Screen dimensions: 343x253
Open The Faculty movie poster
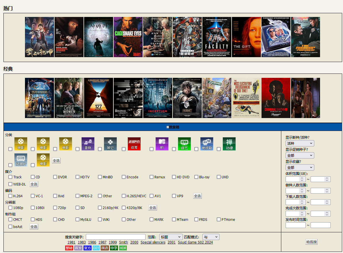(x=217, y=37)
